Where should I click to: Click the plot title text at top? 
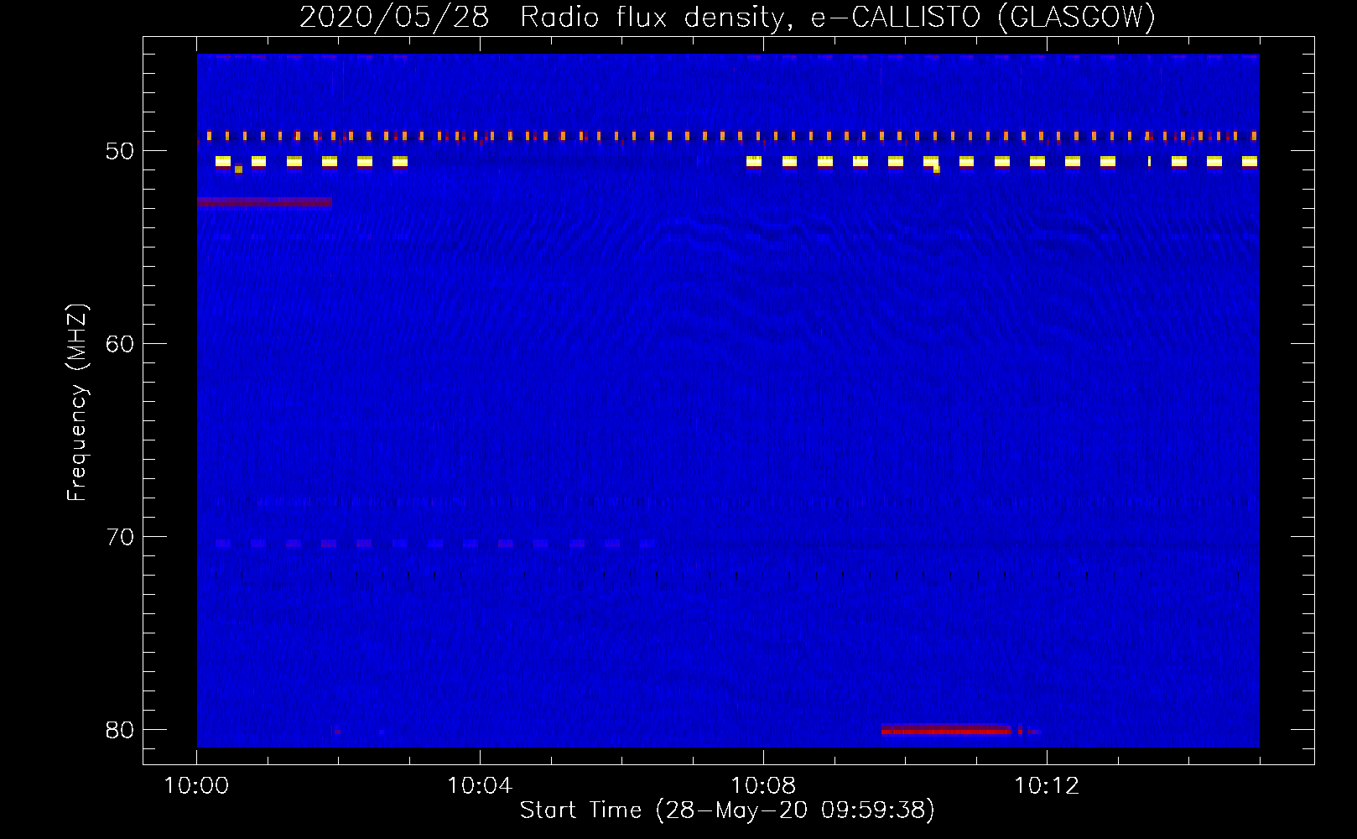click(x=727, y=17)
